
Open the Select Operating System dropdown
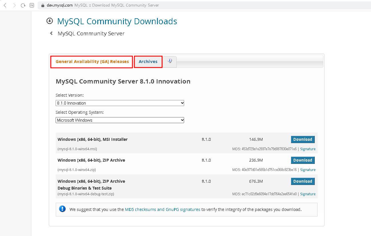[120, 120]
